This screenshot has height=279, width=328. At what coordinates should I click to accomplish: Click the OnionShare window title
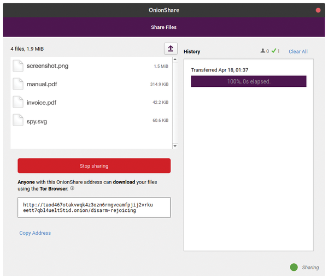pyautogui.click(x=164, y=10)
